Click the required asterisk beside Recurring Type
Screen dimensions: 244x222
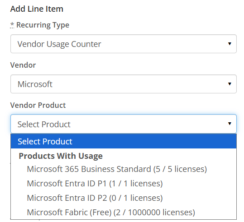12,25
